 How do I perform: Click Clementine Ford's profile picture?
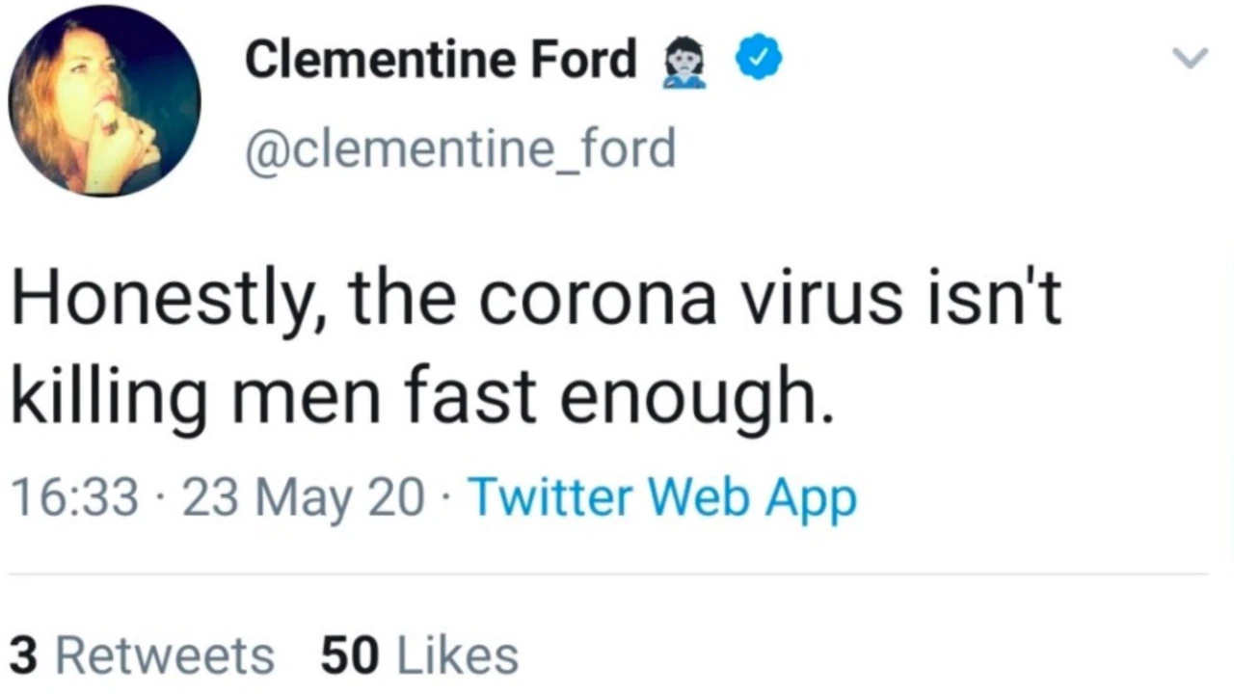(104, 100)
